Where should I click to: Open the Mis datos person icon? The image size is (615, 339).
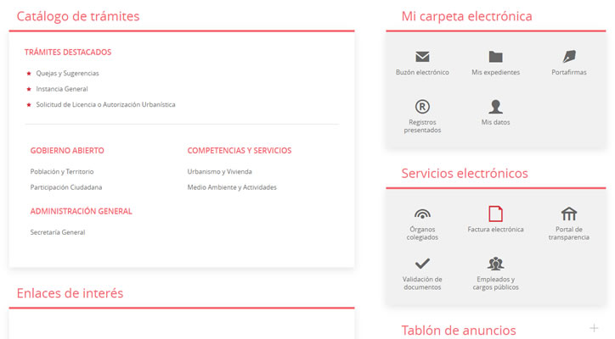(x=495, y=107)
